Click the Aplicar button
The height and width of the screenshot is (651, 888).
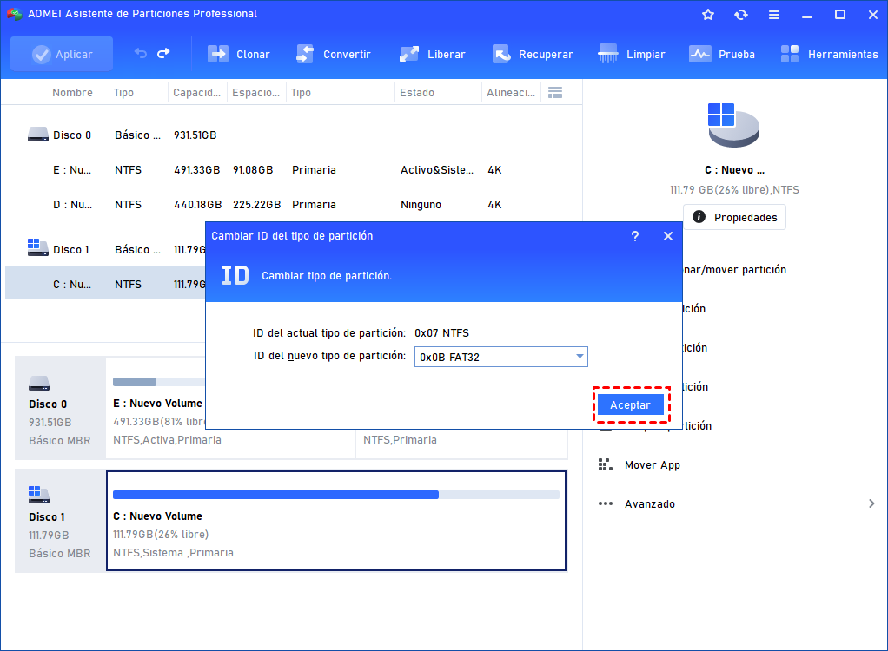tap(62, 55)
